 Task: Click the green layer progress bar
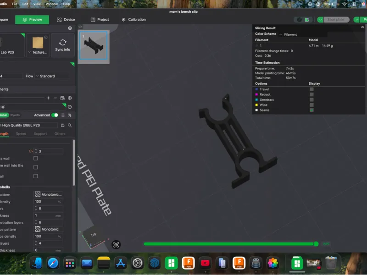coord(229,244)
